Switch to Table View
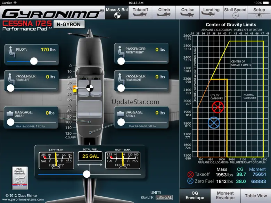The height and width of the screenshot is (203, 271). pyautogui.click(x=256, y=196)
